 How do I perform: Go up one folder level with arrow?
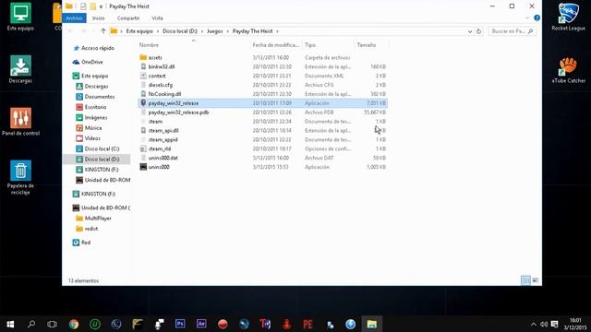pos(103,31)
